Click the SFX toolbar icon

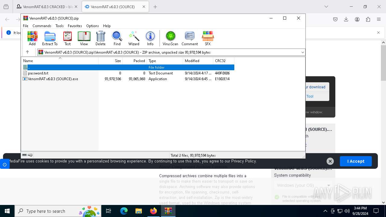[208, 38]
